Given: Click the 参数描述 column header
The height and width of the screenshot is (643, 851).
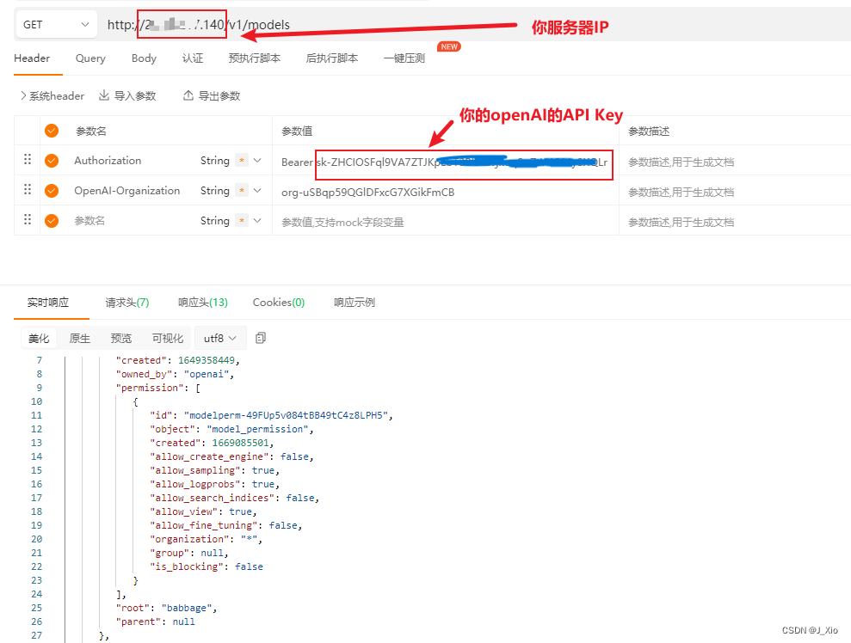Looking at the screenshot, I should tap(649, 132).
